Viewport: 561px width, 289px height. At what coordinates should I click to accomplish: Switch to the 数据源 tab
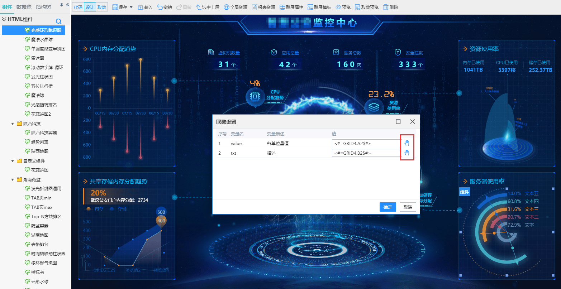pyautogui.click(x=24, y=7)
